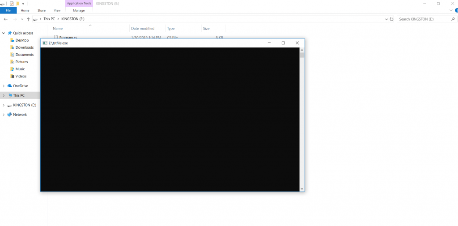Restore down the Explorer window
The image size is (458, 226).
438,4
